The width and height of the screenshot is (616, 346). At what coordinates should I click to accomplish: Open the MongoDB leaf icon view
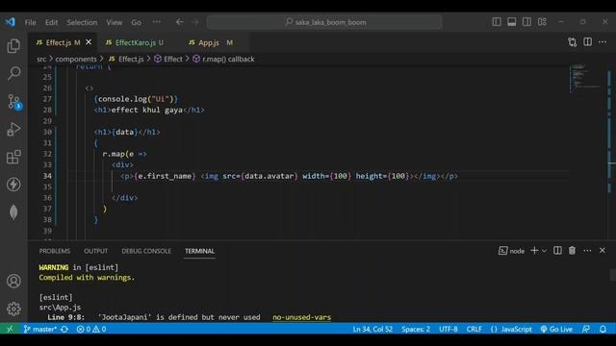click(x=13, y=212)
